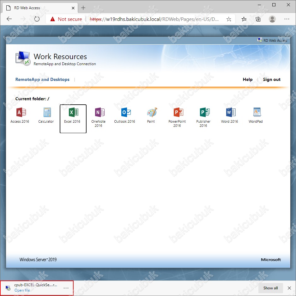The image size is (296, 296).
Task: Click the Windows Server 2019 footer text
Action: point(38,260)
